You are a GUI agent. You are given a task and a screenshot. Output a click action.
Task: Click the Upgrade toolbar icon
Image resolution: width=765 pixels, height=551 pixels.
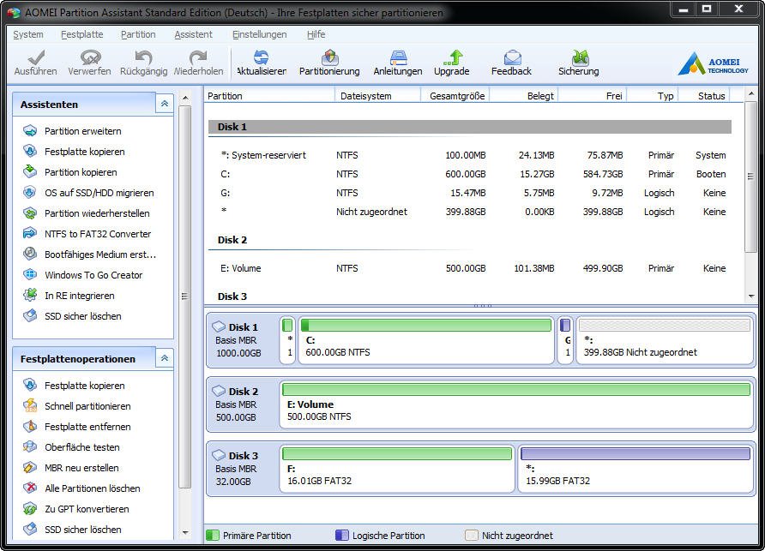(x=453, y=57)
